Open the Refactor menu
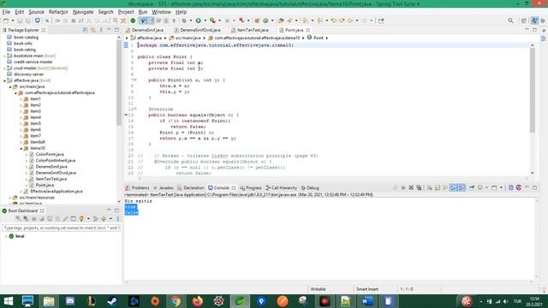The height and width of the screenshot is (308, 548). [x=58, y=12]
